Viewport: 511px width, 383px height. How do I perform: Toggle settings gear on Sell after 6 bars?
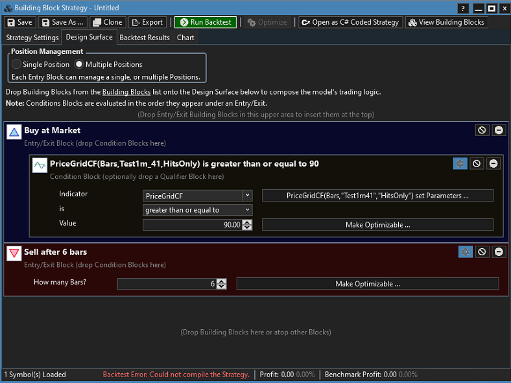[466, 251]
